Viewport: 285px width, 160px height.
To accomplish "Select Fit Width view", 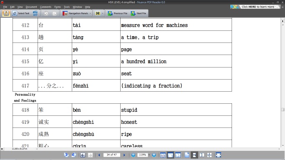I will click(170, 155).
